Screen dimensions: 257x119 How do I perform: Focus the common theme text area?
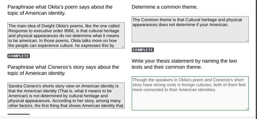(x=190, y=29)
